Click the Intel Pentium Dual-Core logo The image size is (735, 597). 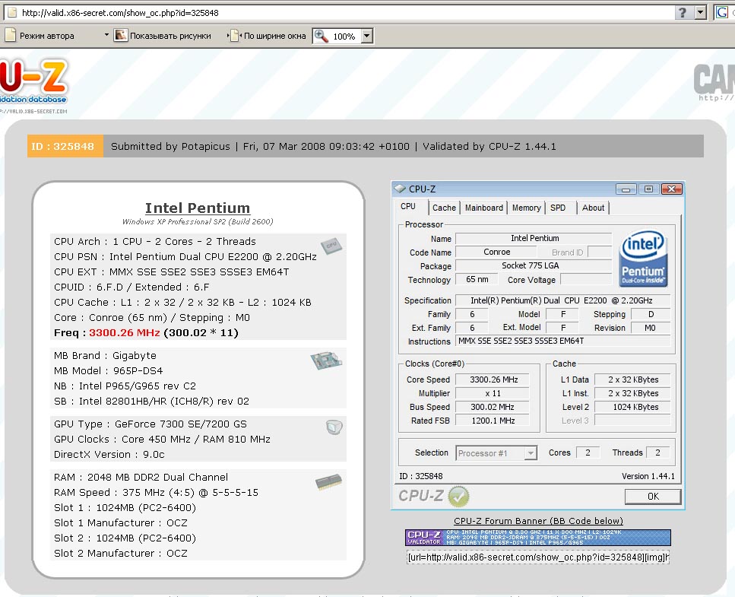(643, 259)
